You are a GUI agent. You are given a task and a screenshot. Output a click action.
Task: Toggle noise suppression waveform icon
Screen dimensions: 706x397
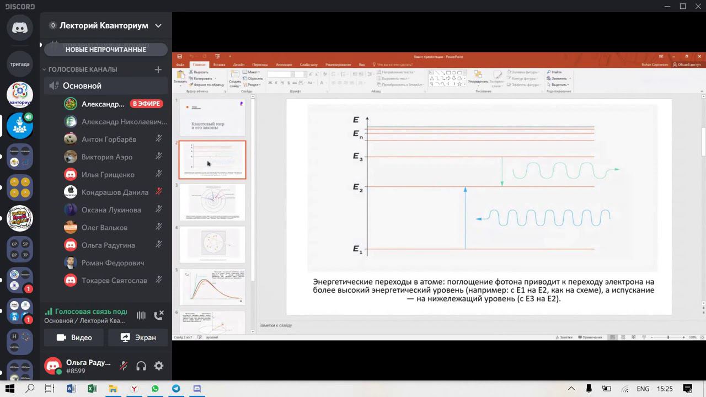141,315
